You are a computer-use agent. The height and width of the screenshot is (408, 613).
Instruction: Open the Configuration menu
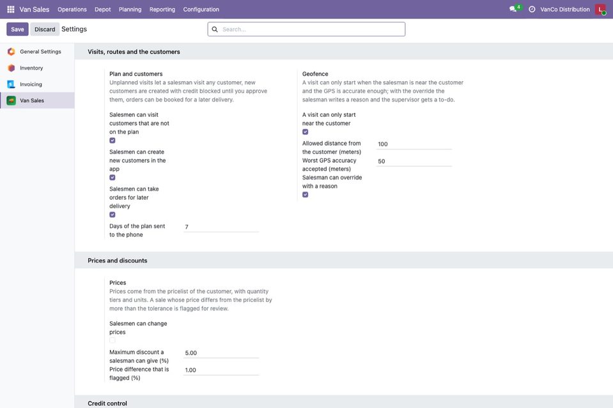[201, 10]
